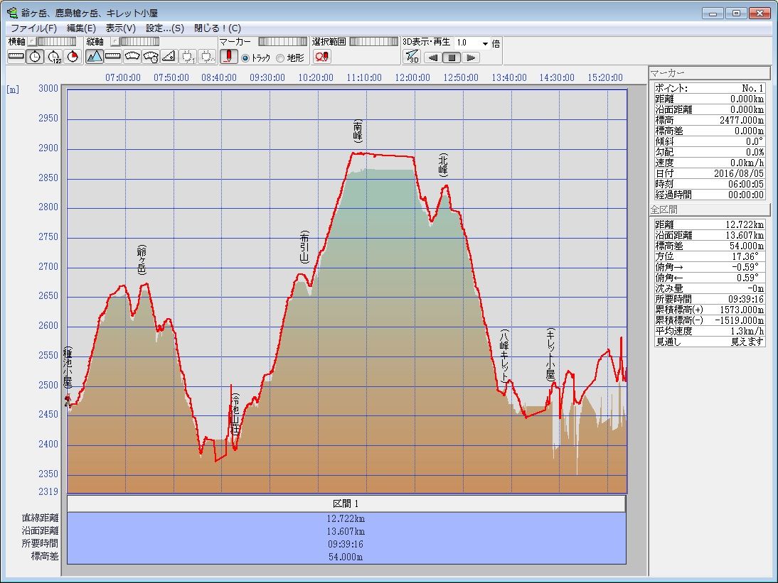Click the マーカー panel header
Screen dimensions: 778x583
click(710, 73)
